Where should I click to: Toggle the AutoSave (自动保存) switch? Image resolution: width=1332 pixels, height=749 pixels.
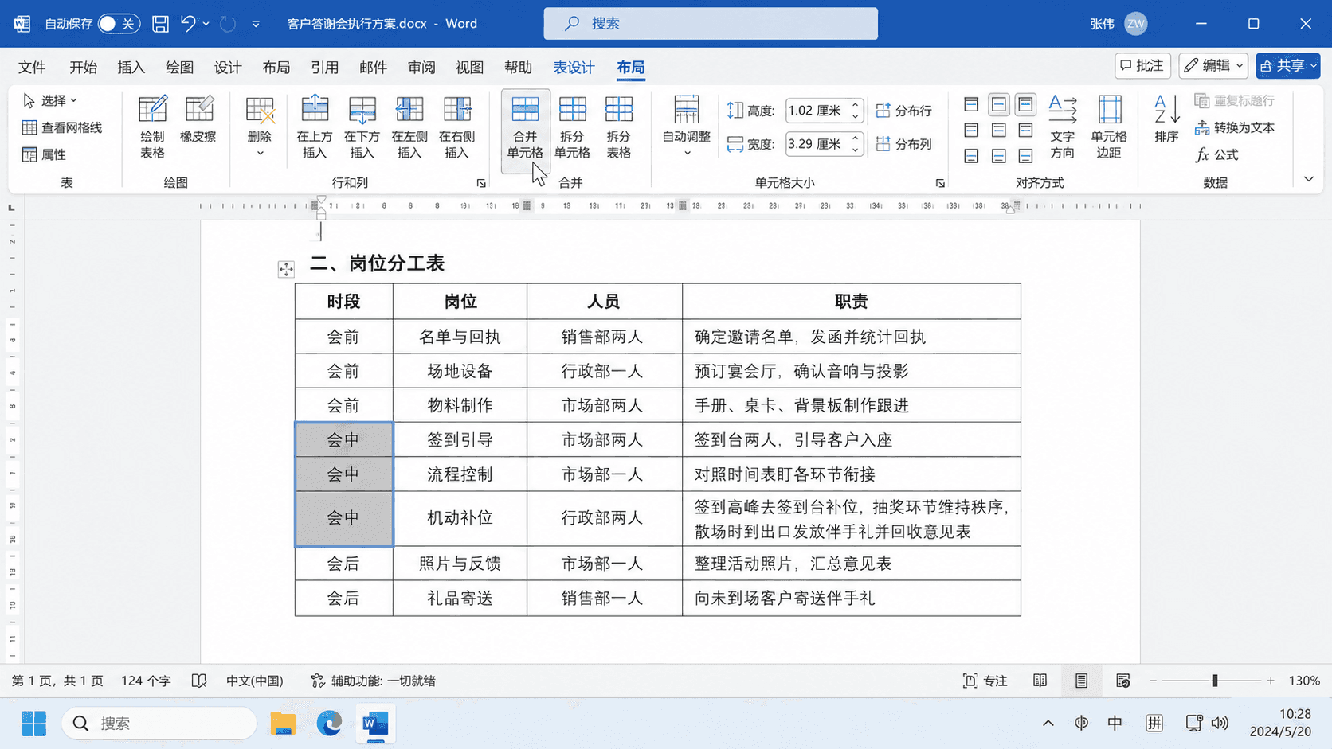(119, 24)
